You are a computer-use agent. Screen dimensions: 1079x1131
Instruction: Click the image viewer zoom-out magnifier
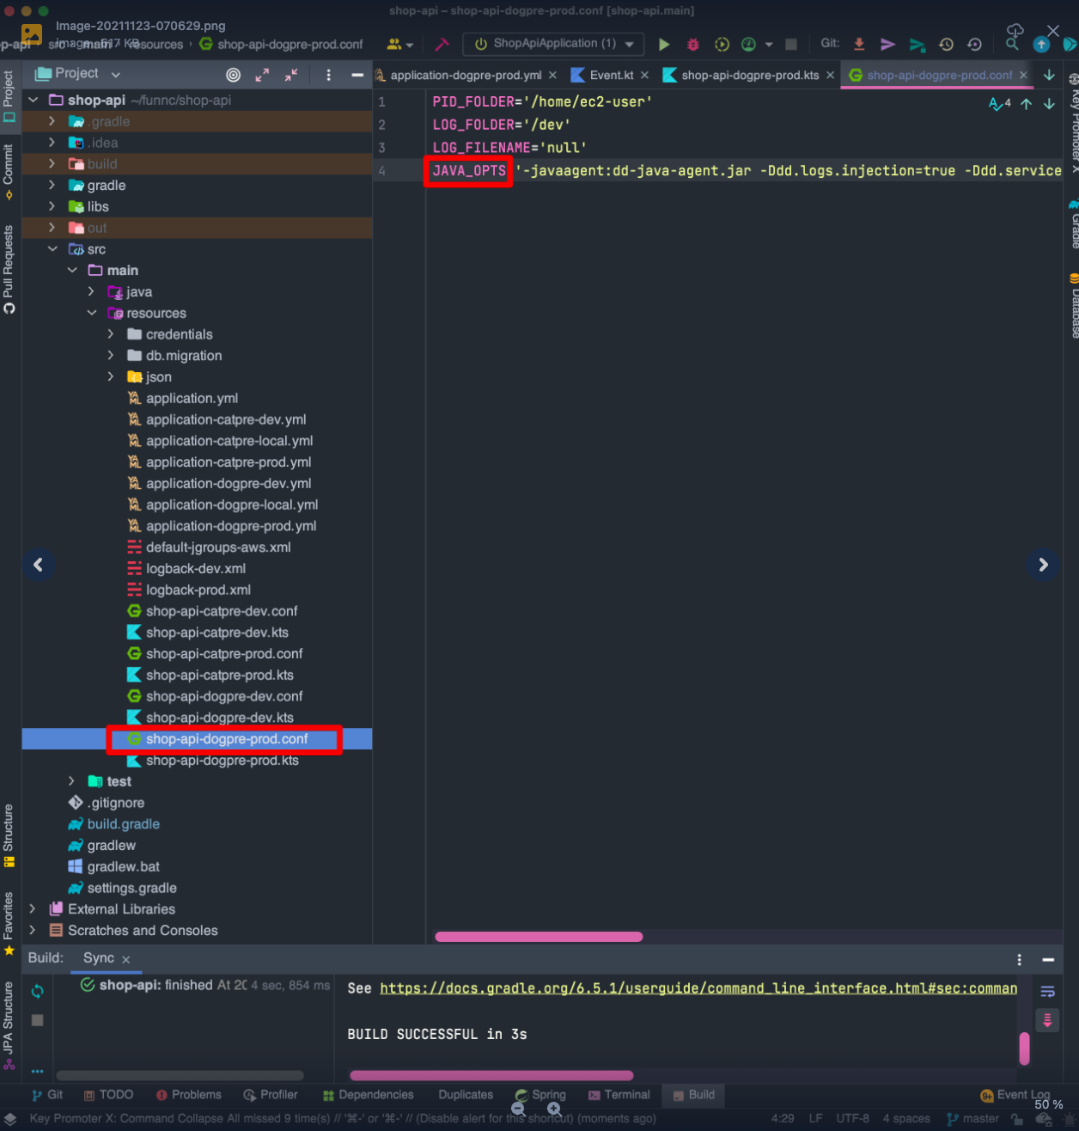click(518, 1109)
